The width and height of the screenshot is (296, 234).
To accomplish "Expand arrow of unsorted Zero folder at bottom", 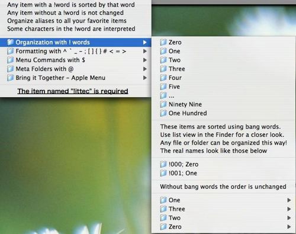I will coord(289,227).
